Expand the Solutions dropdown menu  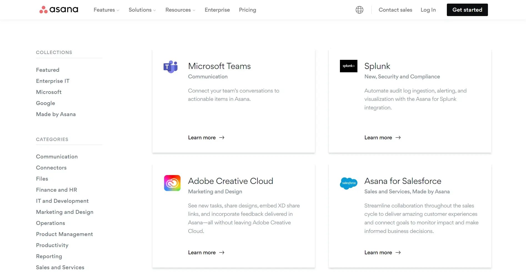(x=142, y=10)
